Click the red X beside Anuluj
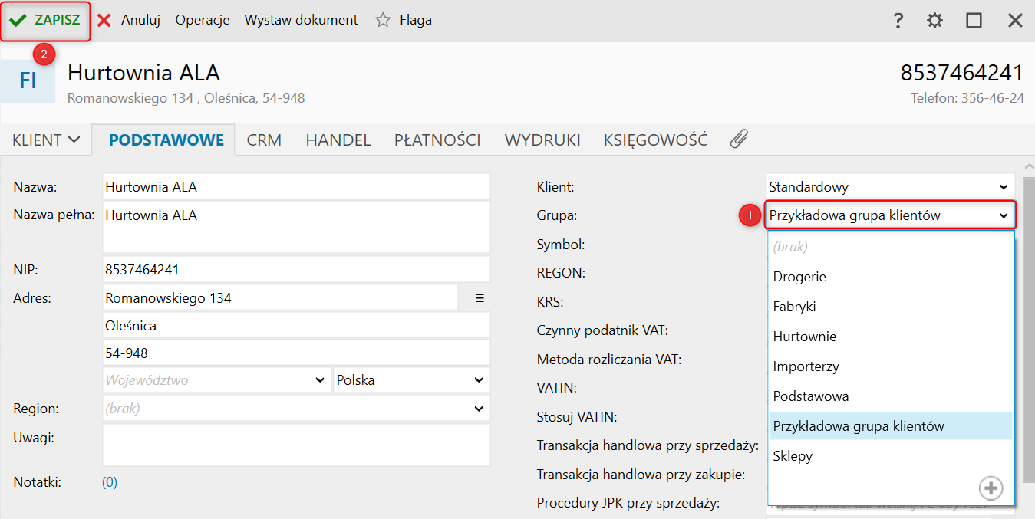This screenshot has width=1035, height=519. pyautogui.click(x=104, y=21)
